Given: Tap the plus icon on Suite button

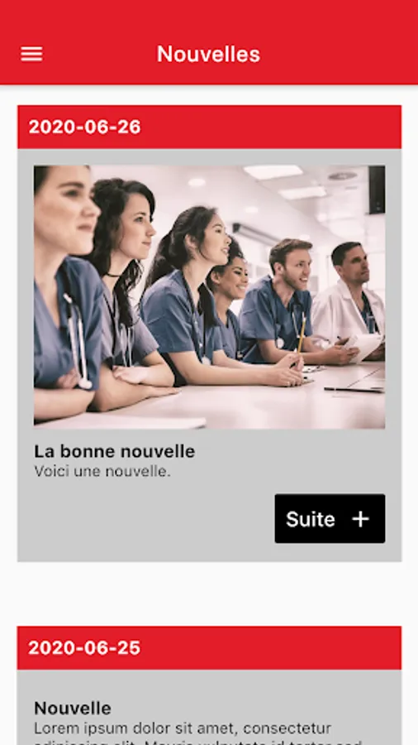Looking at the screenshot, I should click(360, 519).
